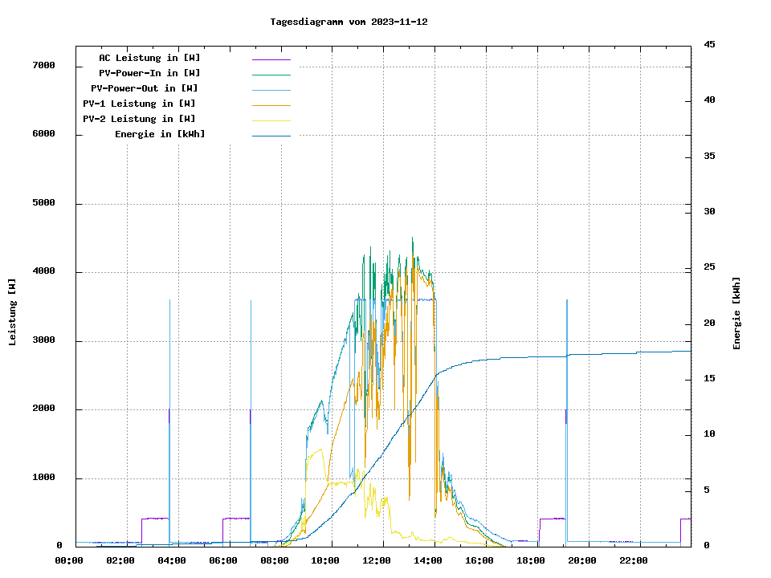
Task: Click the right axis title Energie [kWh]
Action: (737, 313)
